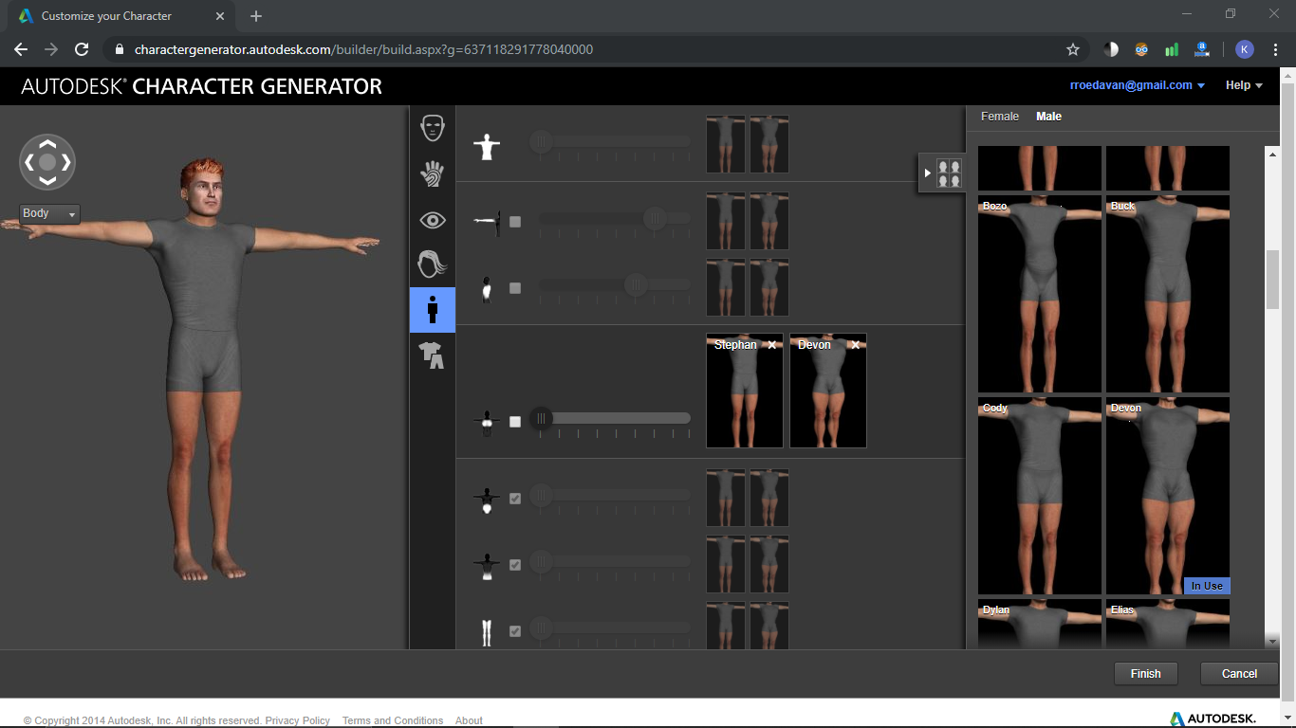This screenshot has width=1296, height=728.
Task: Remove Stephan from the blend slot
Action: [772, 345]
